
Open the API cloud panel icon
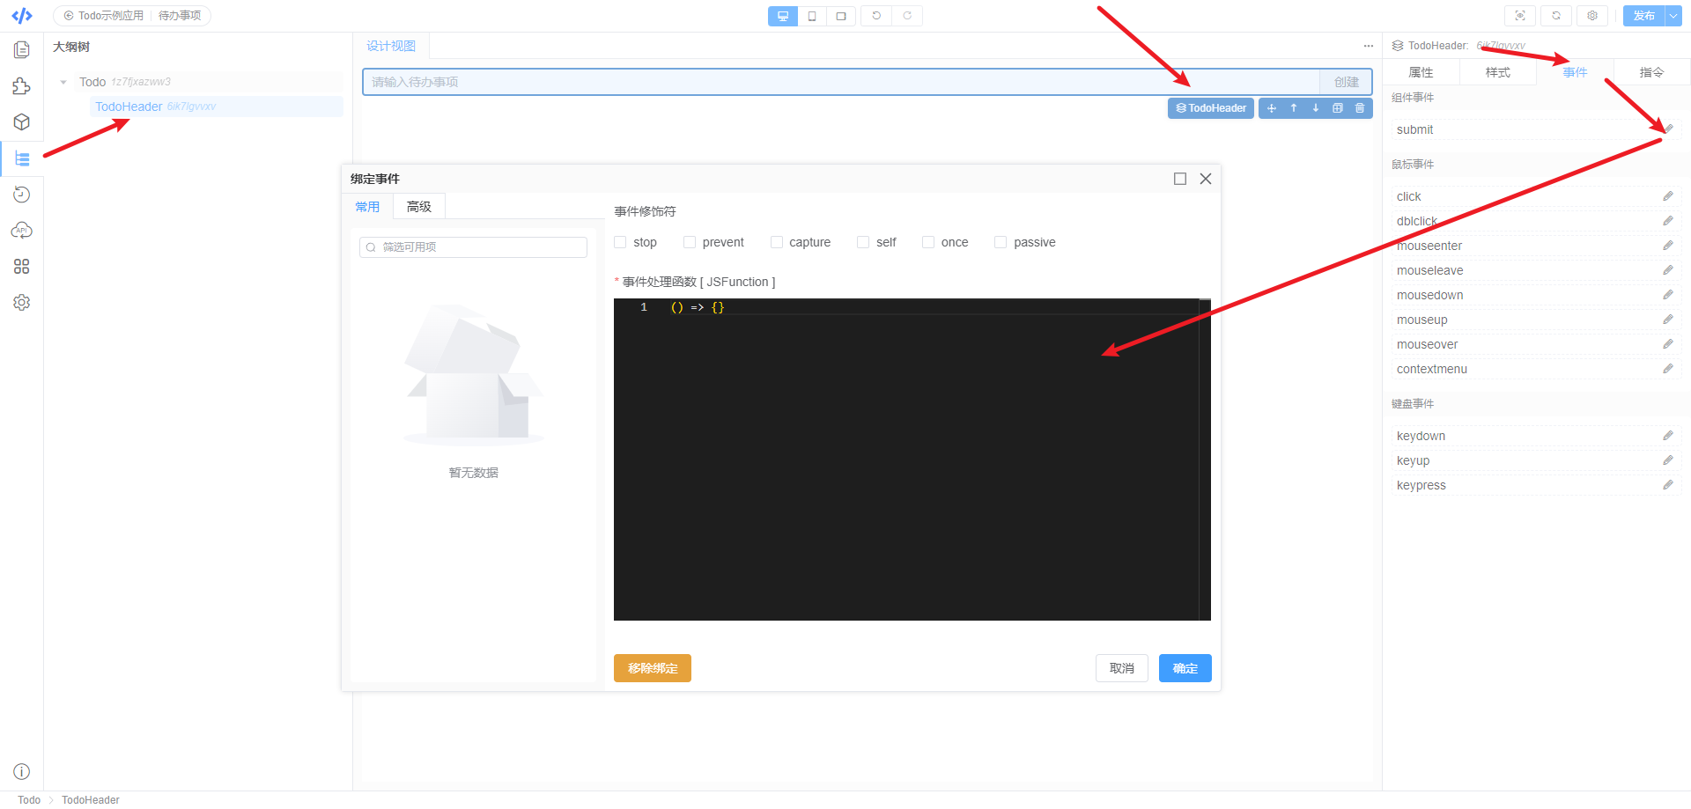pyautogui.click(x=22, y=231)
